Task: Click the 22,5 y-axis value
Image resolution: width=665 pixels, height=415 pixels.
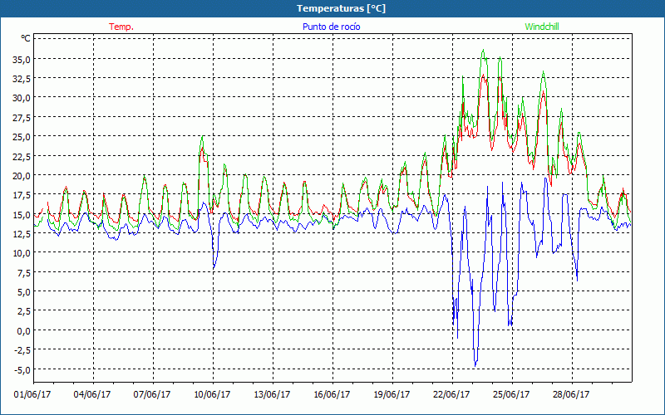Action: tap(22, 156)
